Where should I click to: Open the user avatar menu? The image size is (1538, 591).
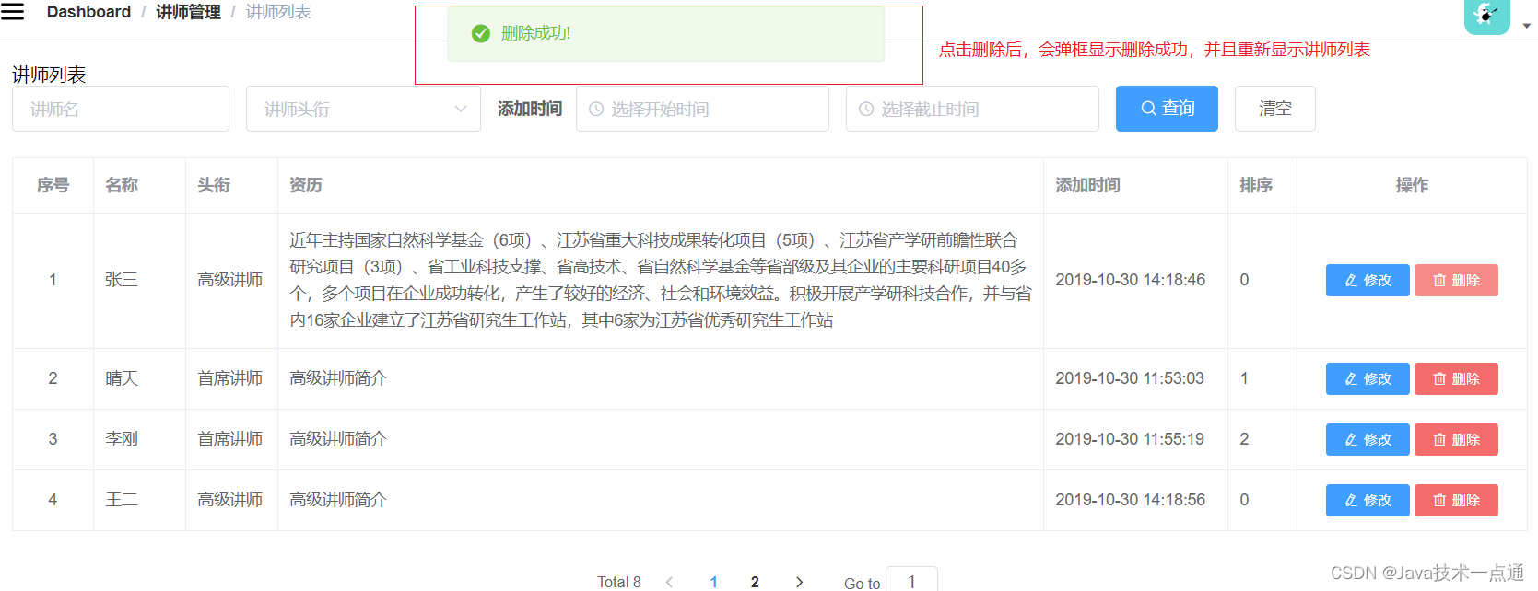coord(1486,16)
